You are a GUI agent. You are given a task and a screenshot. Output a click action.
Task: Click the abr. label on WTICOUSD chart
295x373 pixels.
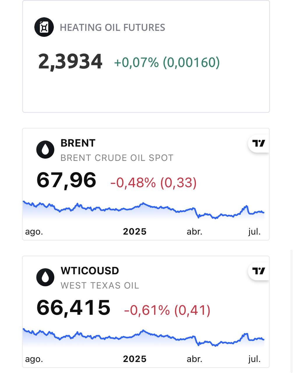194,359
